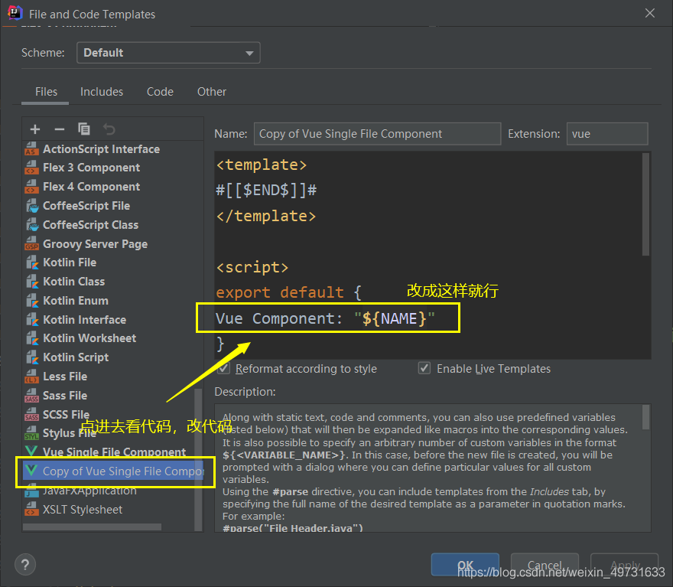
Task: Switch to the Code tab
Action: point(160,92)
